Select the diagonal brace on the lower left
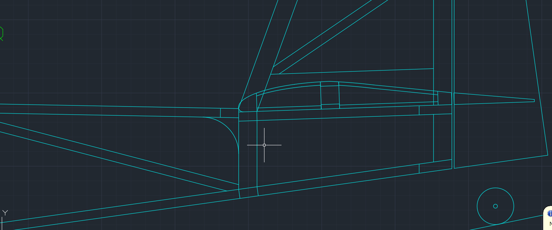Viewport: 552px width, 230px height. (x=108, y=155)
